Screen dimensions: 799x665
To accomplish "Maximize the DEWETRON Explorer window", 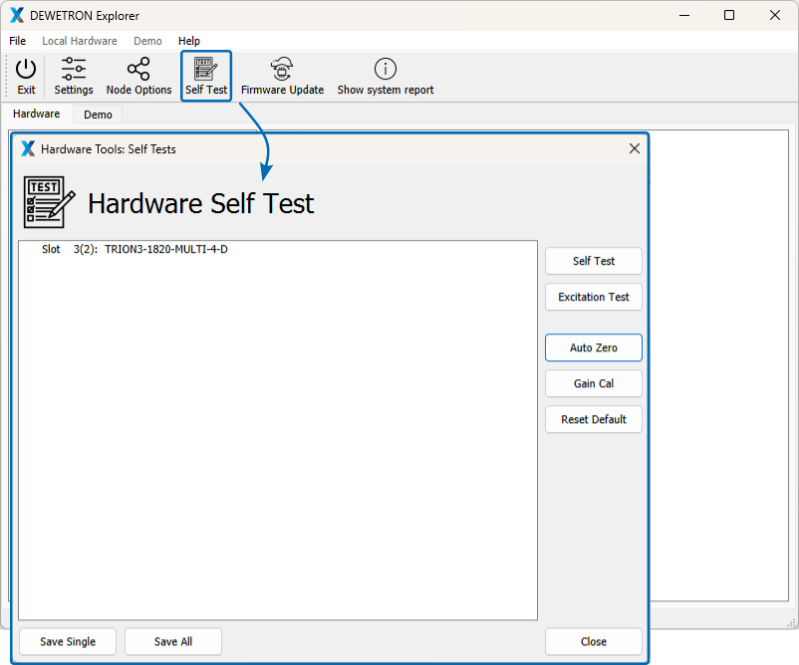I will point(729,15).
